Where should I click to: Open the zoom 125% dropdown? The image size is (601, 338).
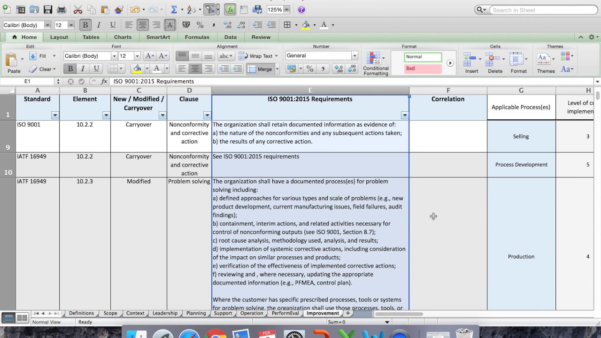pos(286,9)
